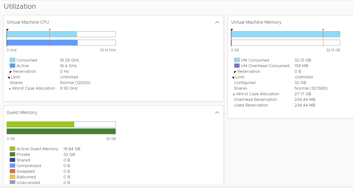Image resolution: width=353 pixels, height=193 pixels.
Task: Click the Private dark green swatch
Action: pos(12,155)
